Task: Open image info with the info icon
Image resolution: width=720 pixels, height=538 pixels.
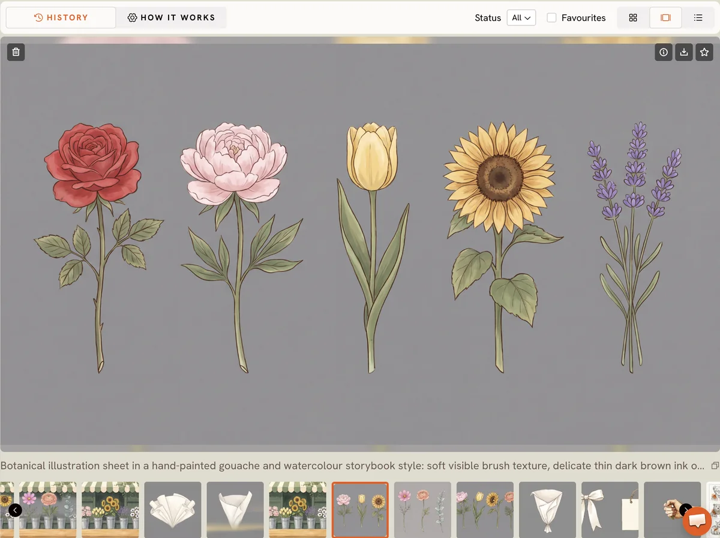Action: [x=664, y=52]
